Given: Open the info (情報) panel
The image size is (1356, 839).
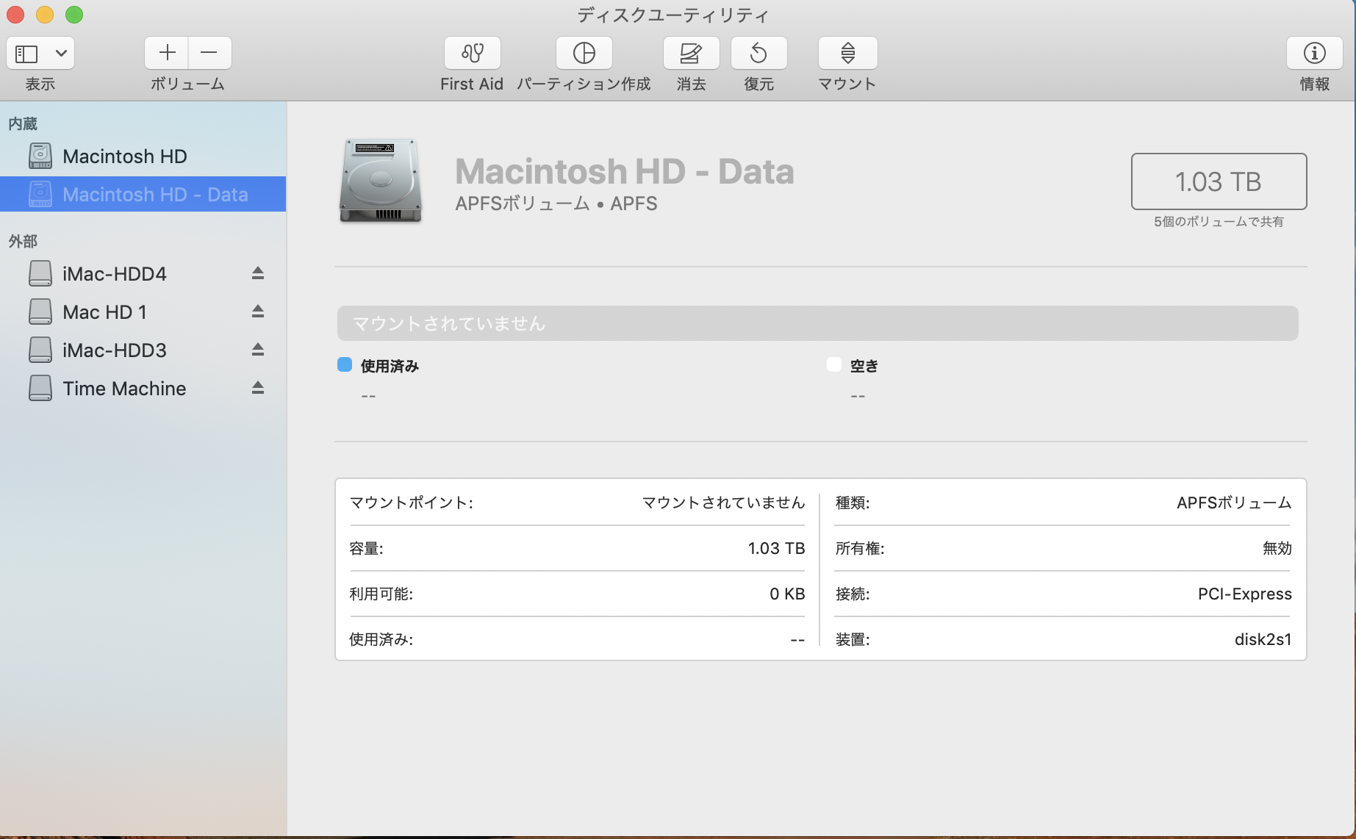Looking at the screenshot, I should point(1314,54).
